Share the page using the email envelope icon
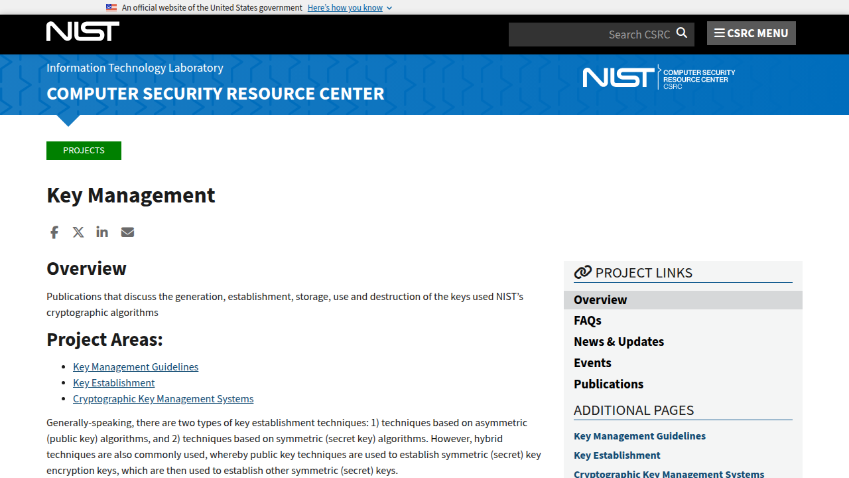Viewport: 849px width, 478px height. pos(127,232)
